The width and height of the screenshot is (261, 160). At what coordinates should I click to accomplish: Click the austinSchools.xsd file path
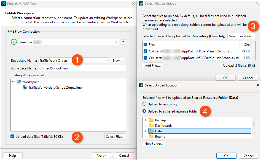(194, 58)
